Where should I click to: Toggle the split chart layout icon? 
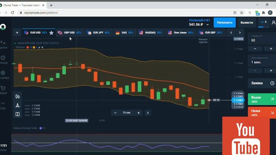point(17,114)
